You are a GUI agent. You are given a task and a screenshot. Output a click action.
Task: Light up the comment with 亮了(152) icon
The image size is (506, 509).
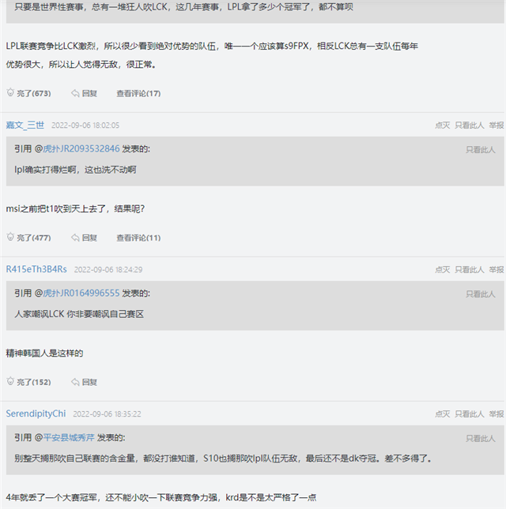point(11,382)
